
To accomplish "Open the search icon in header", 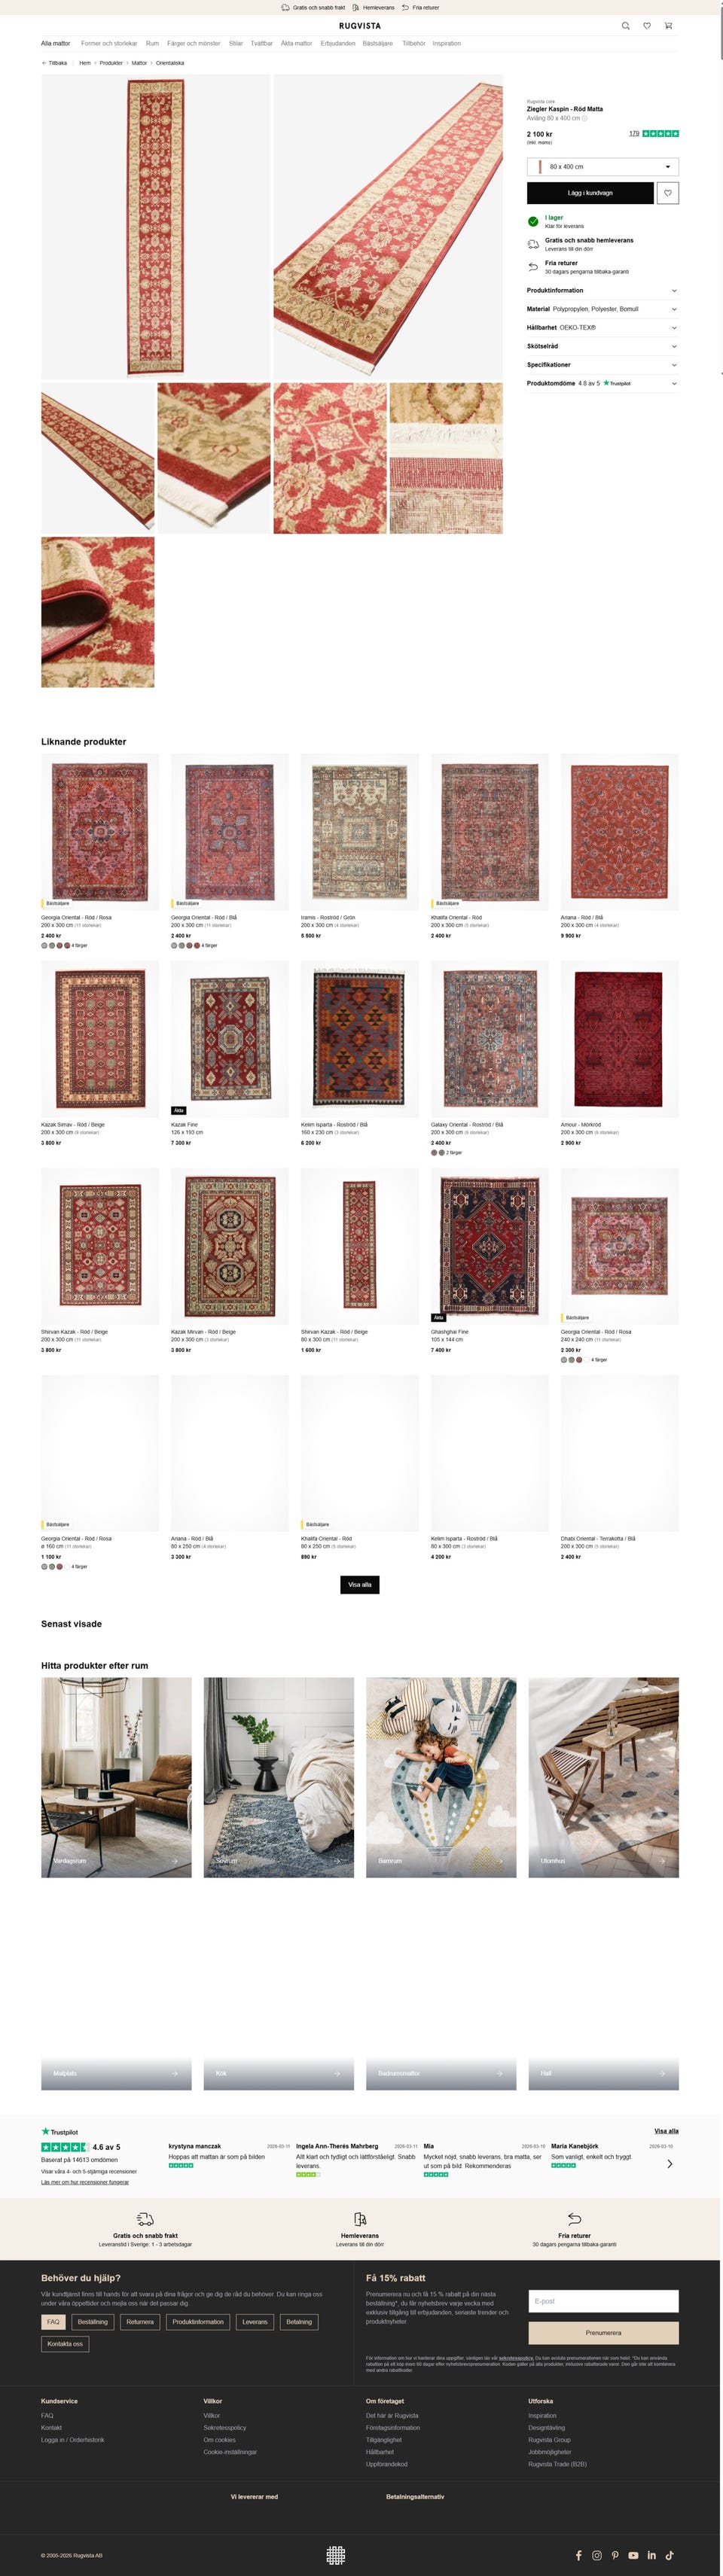I will 626,26.
